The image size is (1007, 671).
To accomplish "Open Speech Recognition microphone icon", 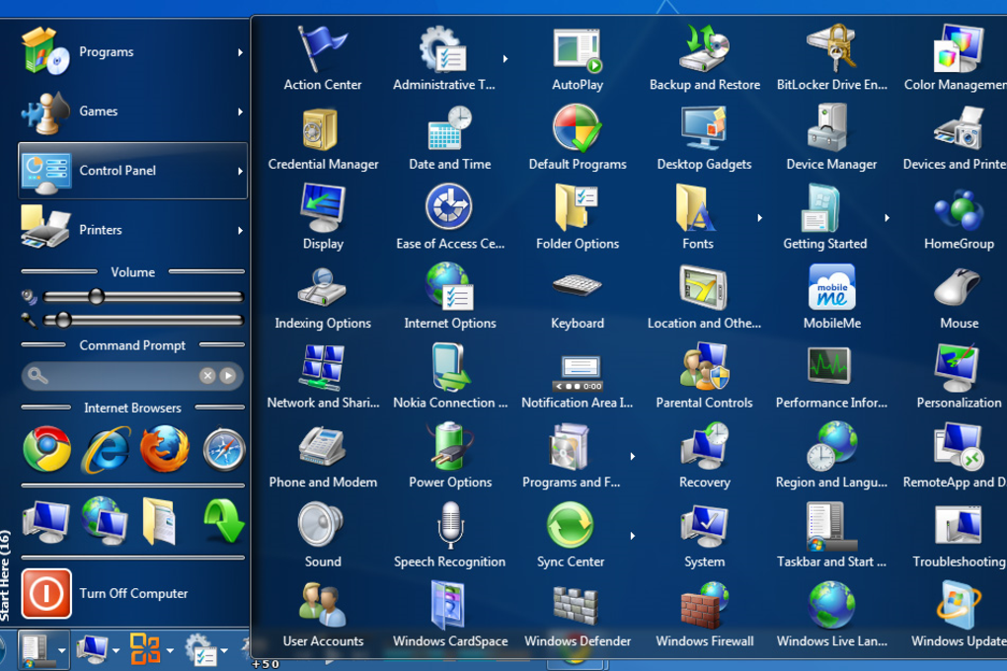I will pos(450,525).
